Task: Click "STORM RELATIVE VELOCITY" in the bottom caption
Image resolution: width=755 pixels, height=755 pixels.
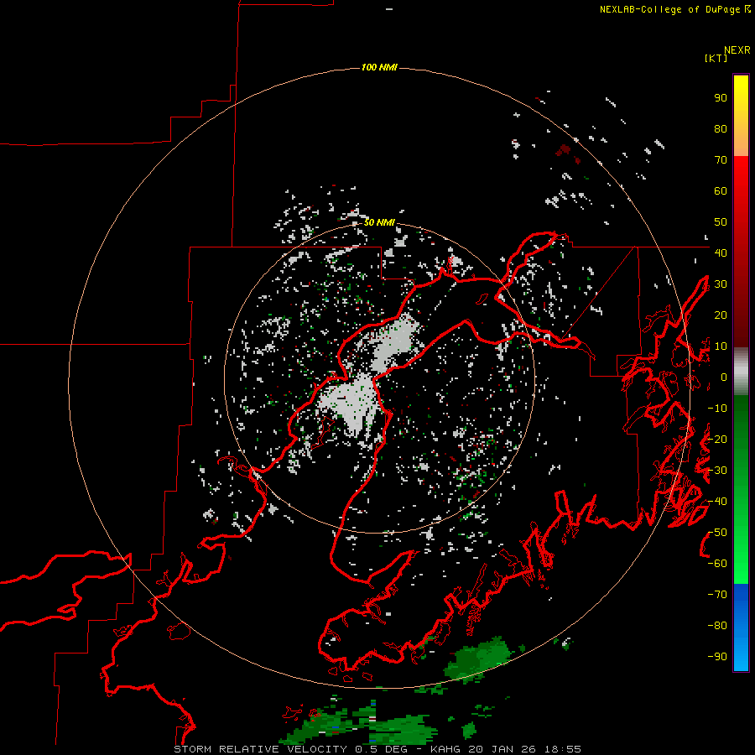Action: (259, 749)
